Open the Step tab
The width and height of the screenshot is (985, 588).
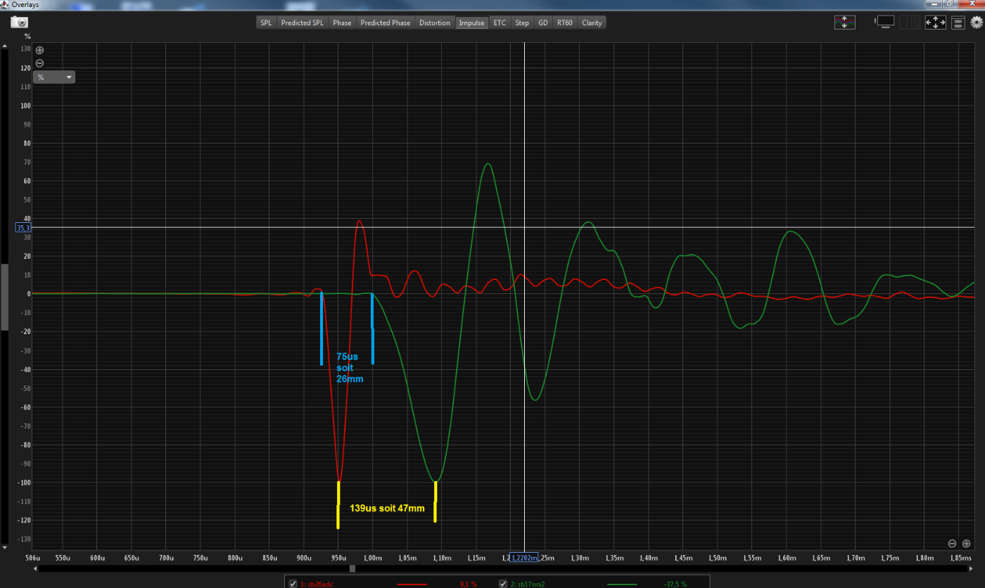(x=521, y=23)
